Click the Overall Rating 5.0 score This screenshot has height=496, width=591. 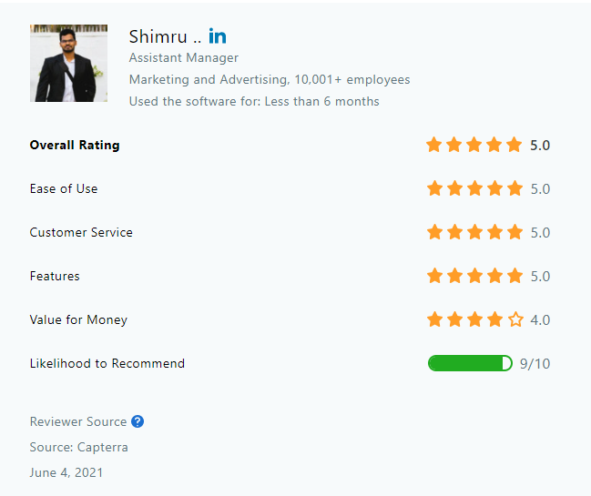(x=540, y=145)
